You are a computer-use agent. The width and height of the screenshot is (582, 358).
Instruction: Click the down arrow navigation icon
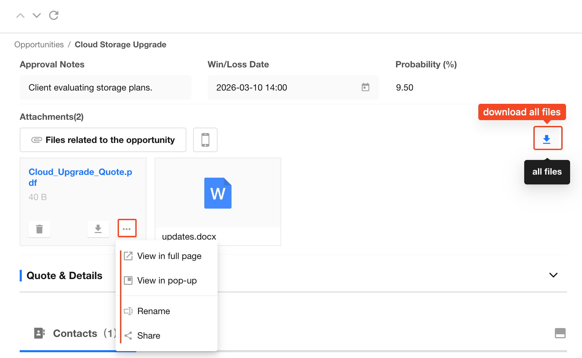pos(37,16)
